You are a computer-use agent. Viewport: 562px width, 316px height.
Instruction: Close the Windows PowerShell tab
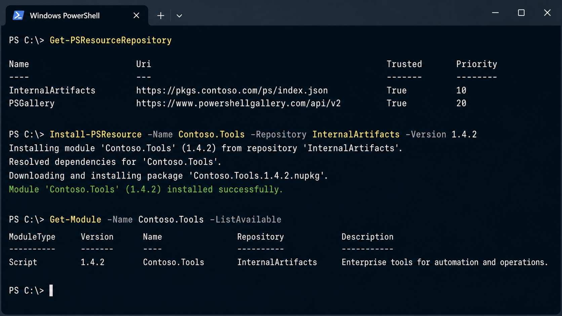(x=136, y=15)
